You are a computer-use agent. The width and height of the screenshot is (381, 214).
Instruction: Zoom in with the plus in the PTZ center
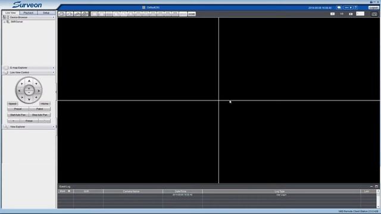[x=29, y=89]
